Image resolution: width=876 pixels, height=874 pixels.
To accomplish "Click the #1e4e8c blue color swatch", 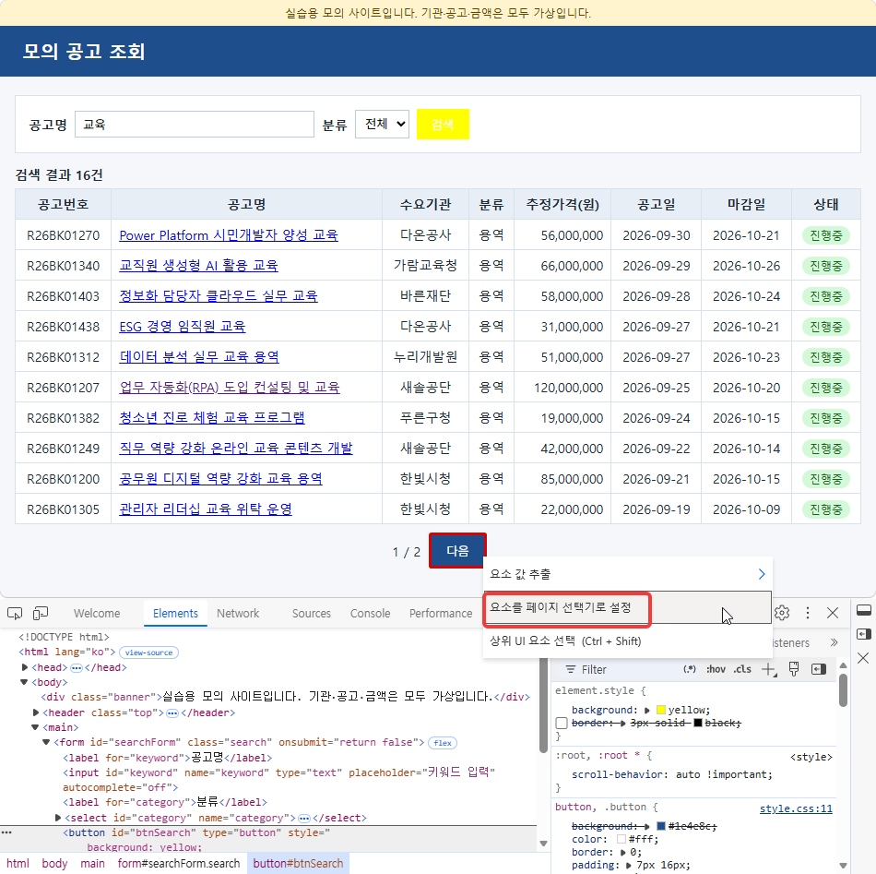I will [x=661, y=826].
